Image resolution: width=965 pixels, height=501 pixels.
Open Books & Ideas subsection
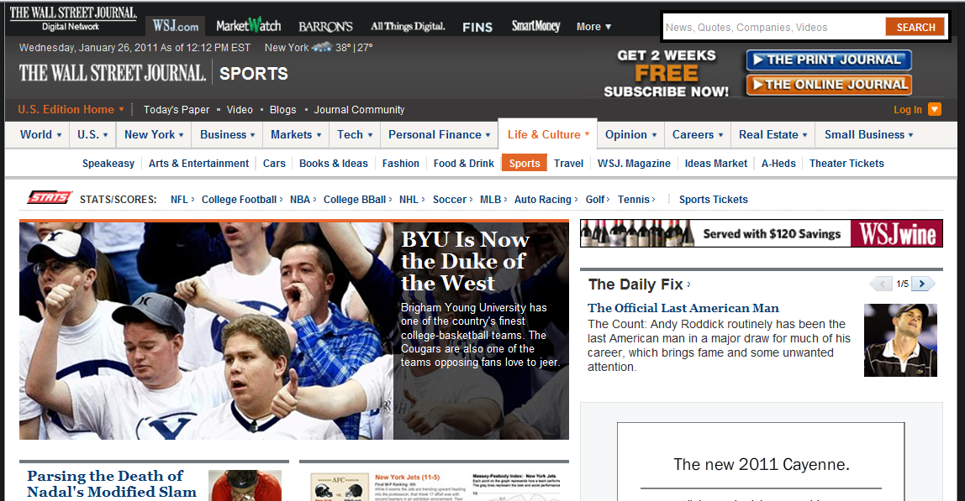pyautogui.click(x=334, y=164)
